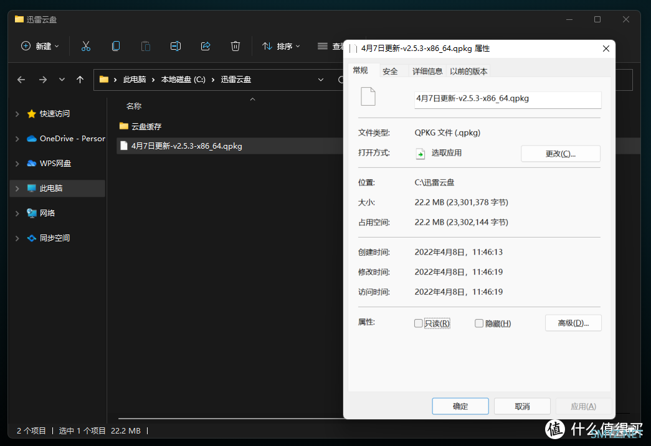The height and width of the screenshot is (446, 651).
Task: Click 迅雷云盘 in the address breadcrumb
Action: 236,80
